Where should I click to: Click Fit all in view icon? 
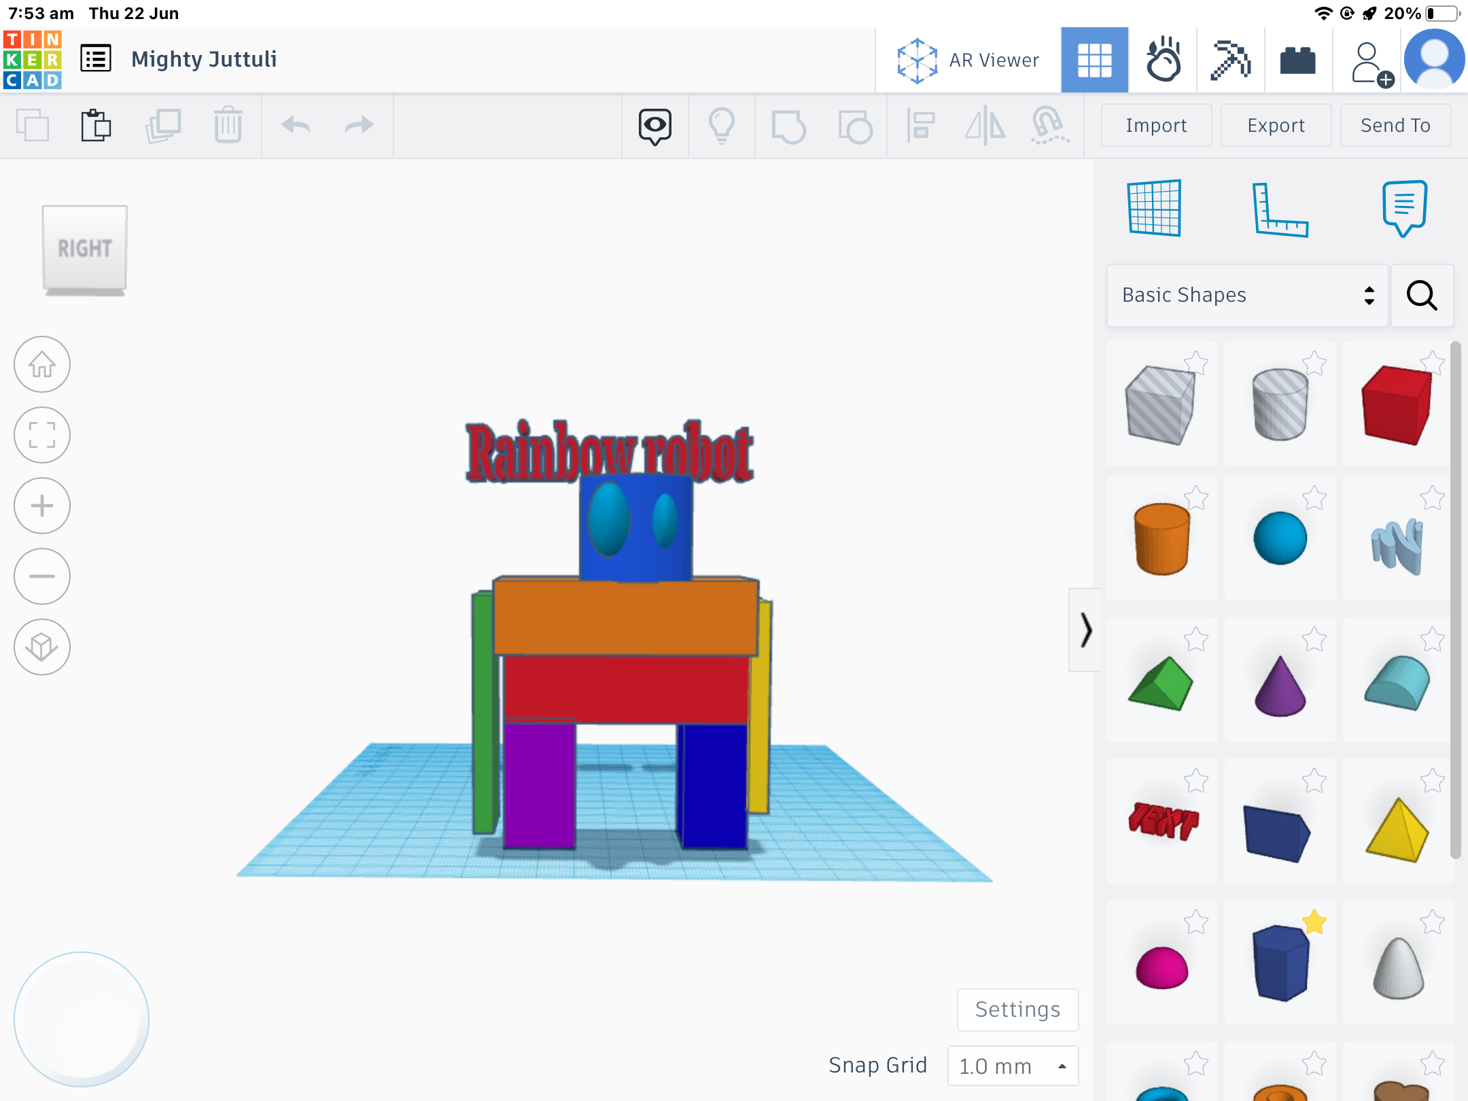click(42, 436)
